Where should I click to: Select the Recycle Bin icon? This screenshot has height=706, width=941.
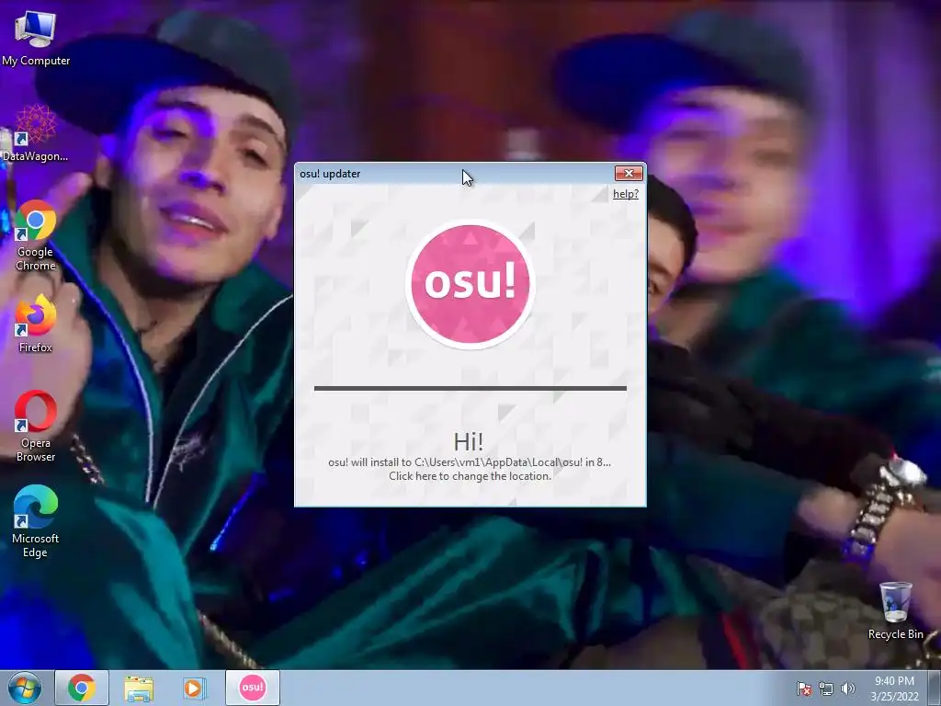click(x=895, y=610)
